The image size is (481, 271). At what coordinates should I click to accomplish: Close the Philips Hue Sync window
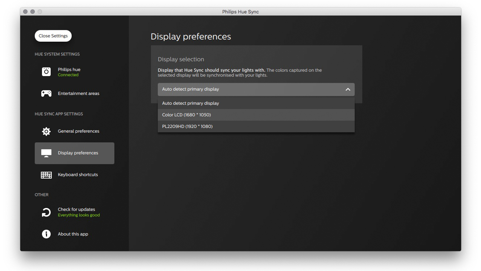point(25,12)
